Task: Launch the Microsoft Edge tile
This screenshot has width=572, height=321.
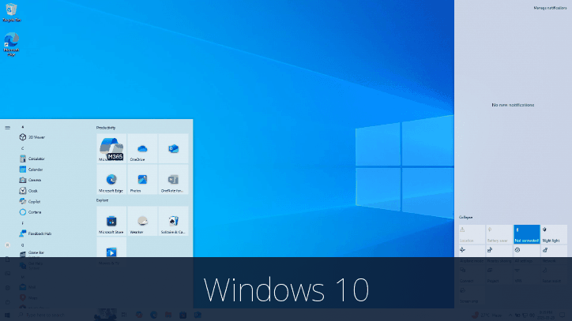Action: point(111,179)
